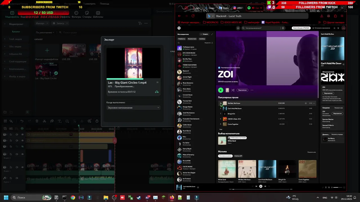Click the Spotify playback progress bar
Image resolution: width=360 pixels, height=202 pixels.
[261, 189]
